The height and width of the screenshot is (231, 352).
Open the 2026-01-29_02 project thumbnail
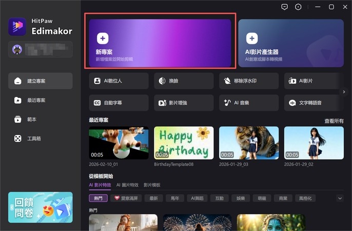[x=314, y=143]
